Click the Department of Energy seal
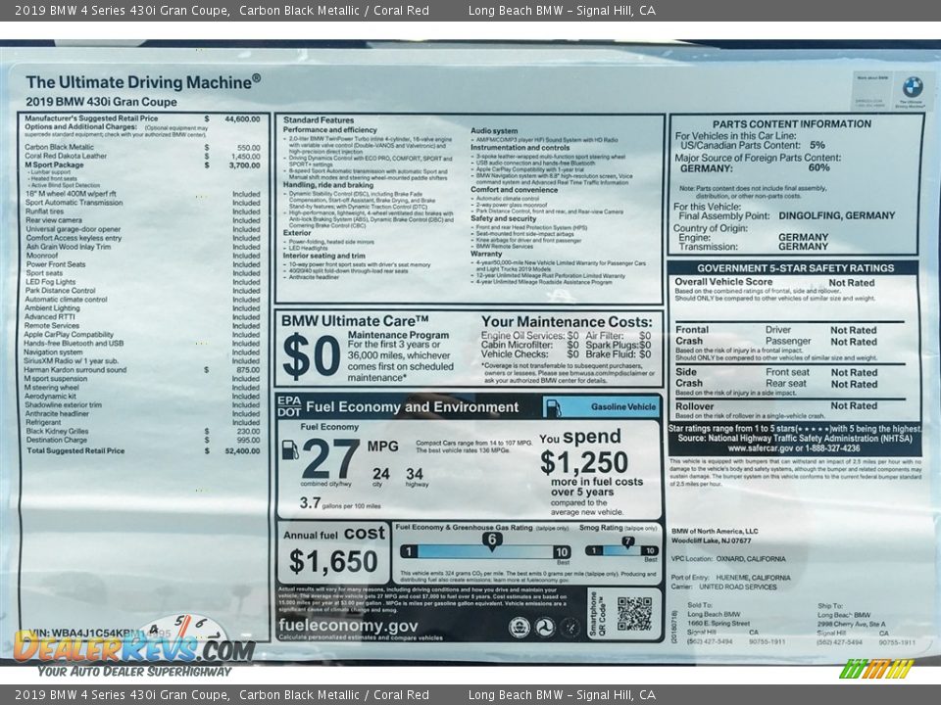 569,627
